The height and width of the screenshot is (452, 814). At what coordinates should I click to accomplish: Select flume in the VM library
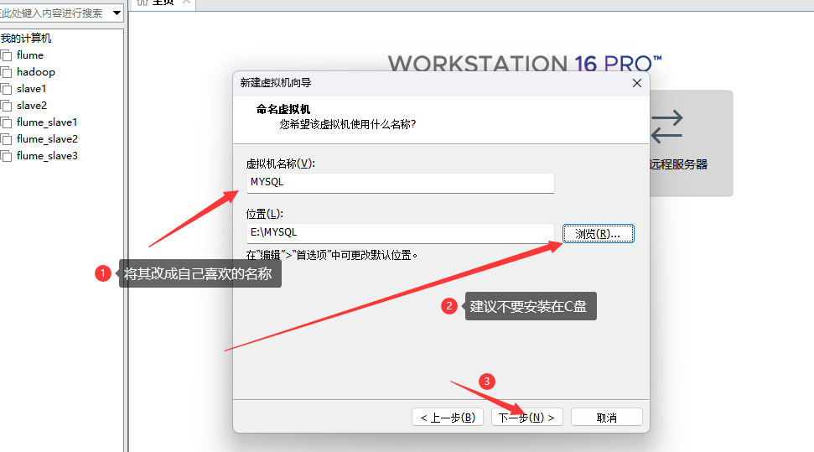[30, 55]
